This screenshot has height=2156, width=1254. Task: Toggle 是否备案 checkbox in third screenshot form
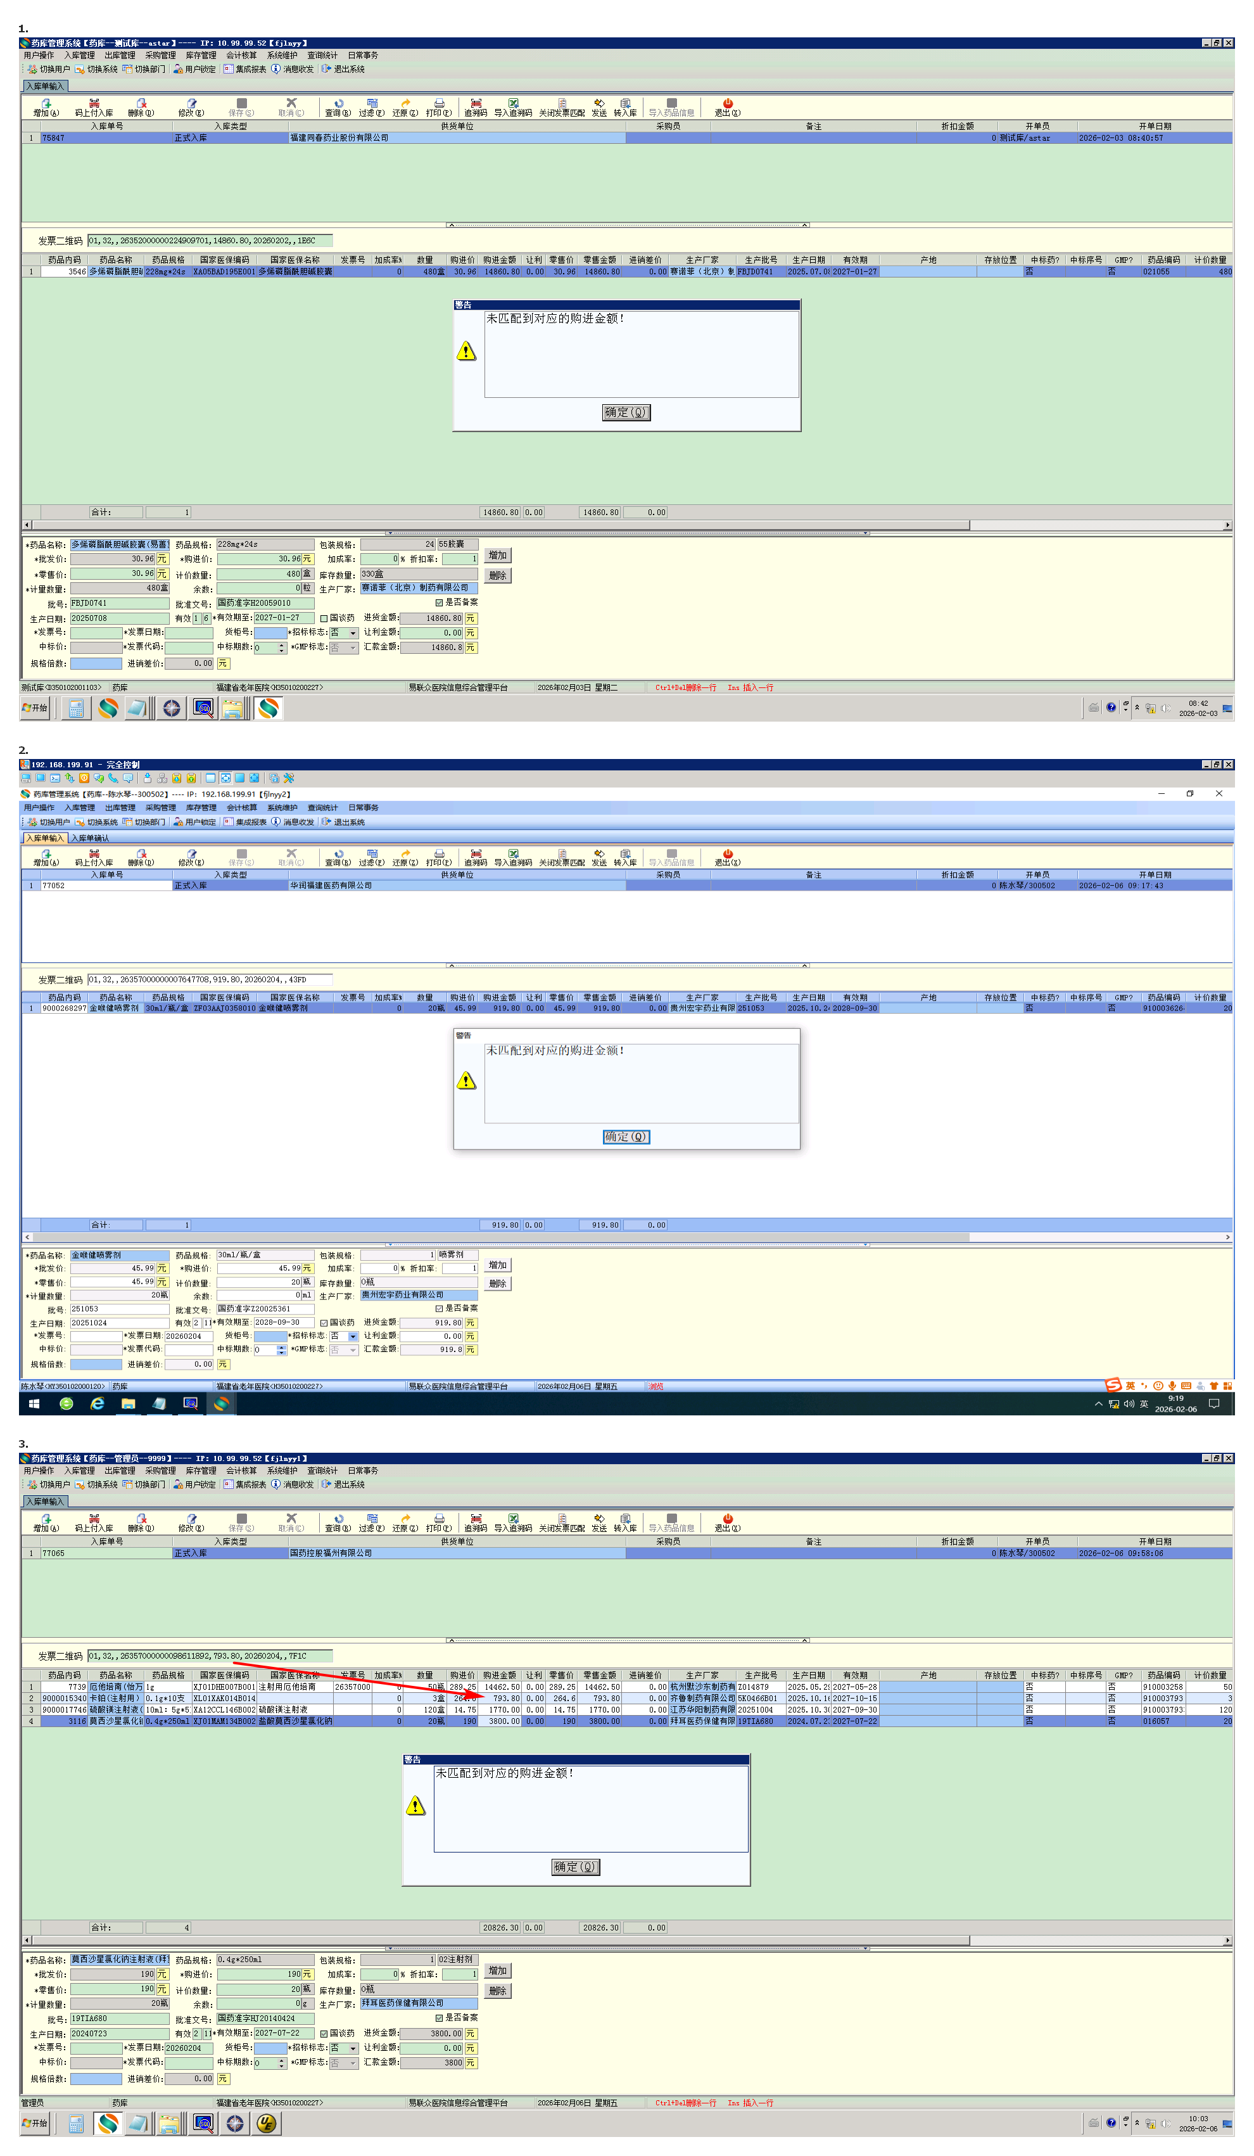click(x=440, y=2017)
